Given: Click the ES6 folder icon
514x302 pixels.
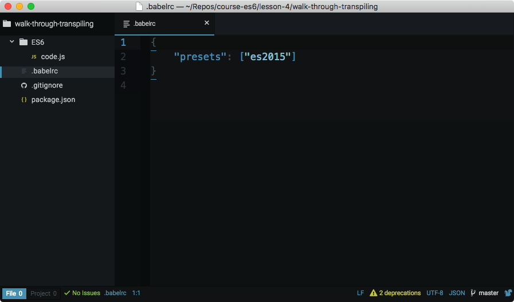Looking at the screenshot, I should pos(23,42).
